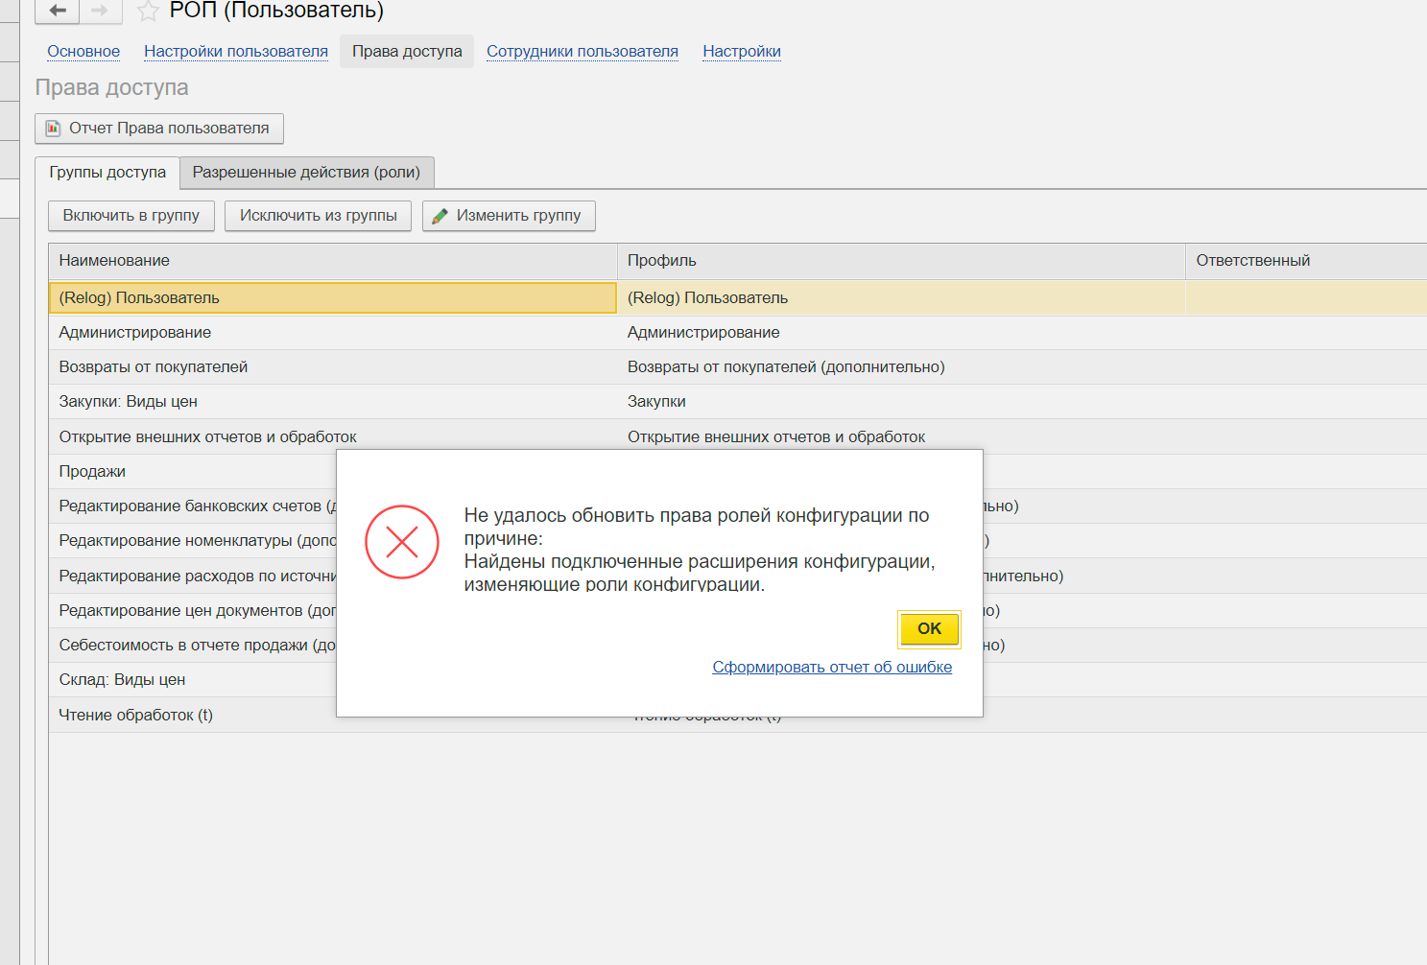Click Исключить из группы button

(319, 216)
